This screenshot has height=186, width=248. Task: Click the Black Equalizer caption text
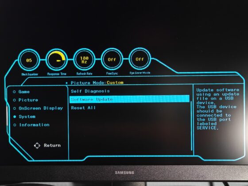[30, 74]
